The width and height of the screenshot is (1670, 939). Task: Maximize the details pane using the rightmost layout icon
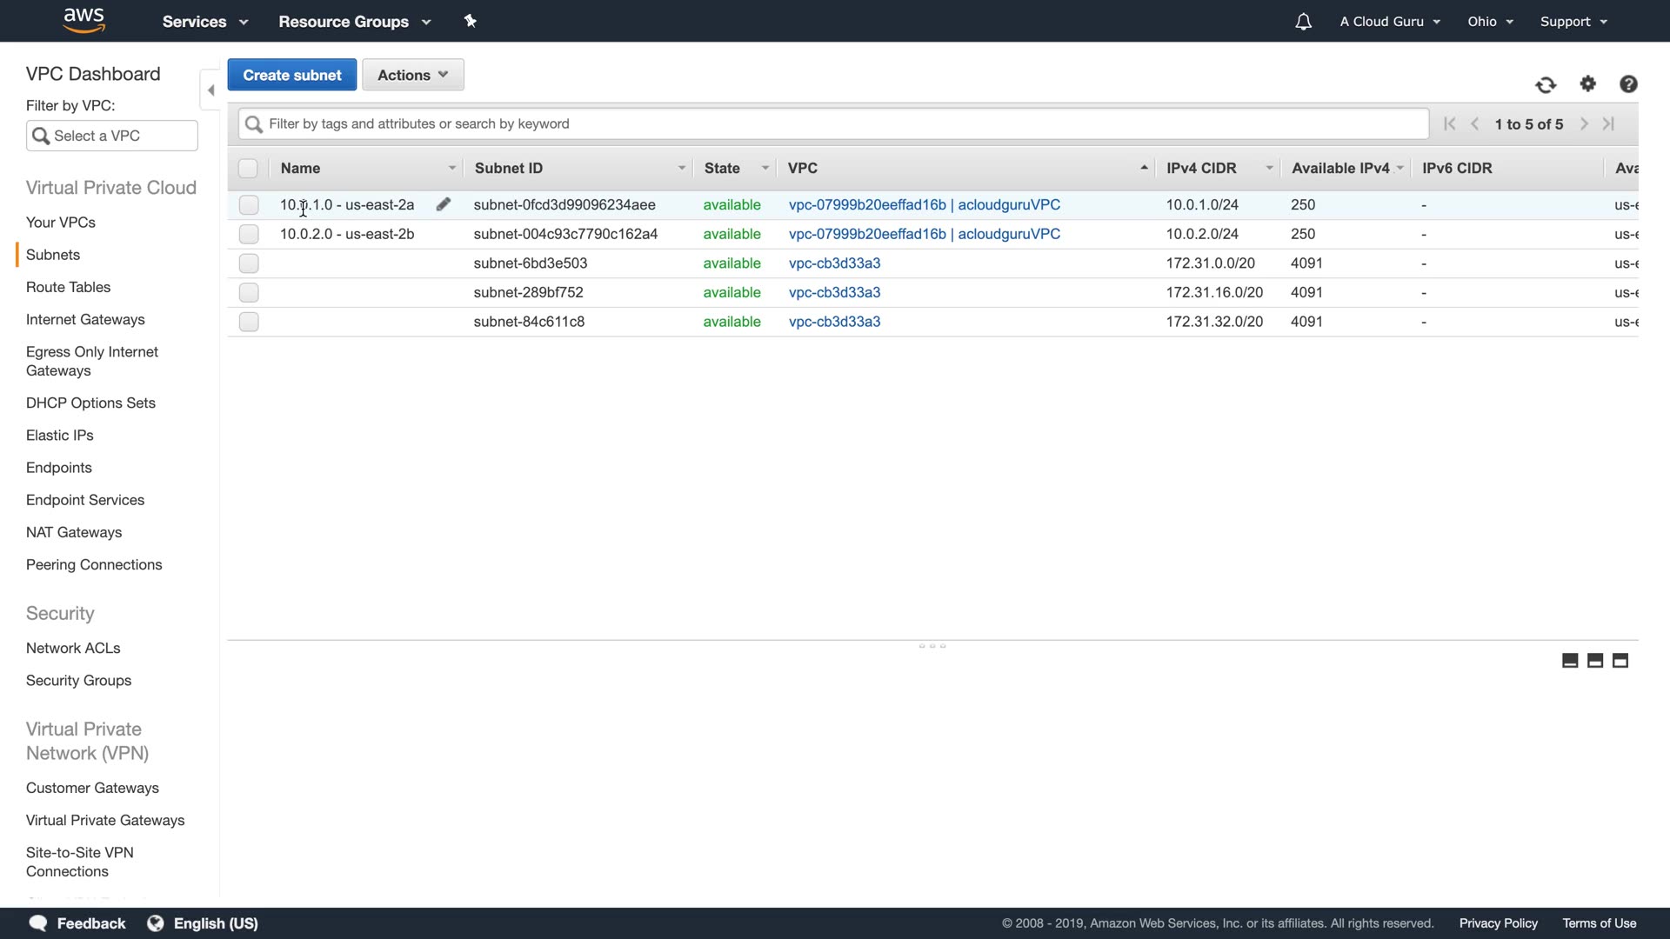tap(1620, 661)
